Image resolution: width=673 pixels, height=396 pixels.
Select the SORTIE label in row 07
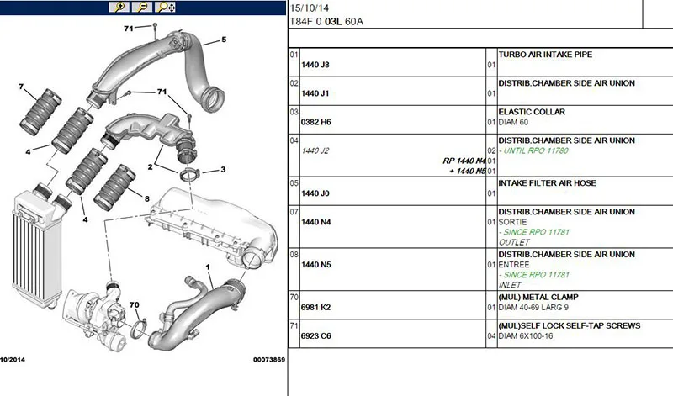(x=512, y=222)
